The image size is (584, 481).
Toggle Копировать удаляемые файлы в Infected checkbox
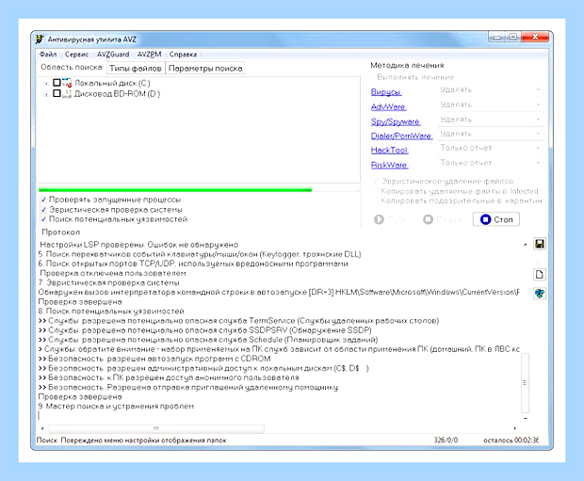click(376, 191)
